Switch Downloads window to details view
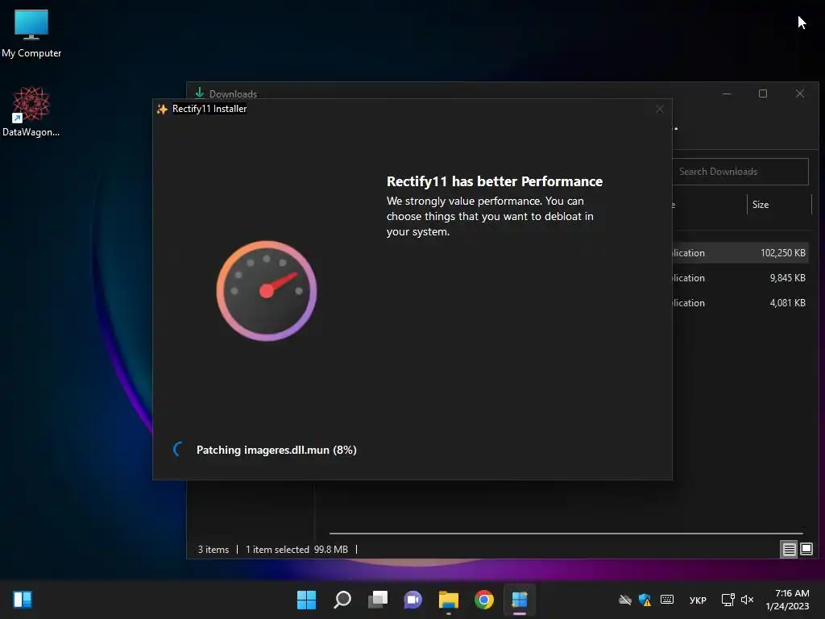The image size is (825, 619). pyautogui.click(x=790, y=550)
